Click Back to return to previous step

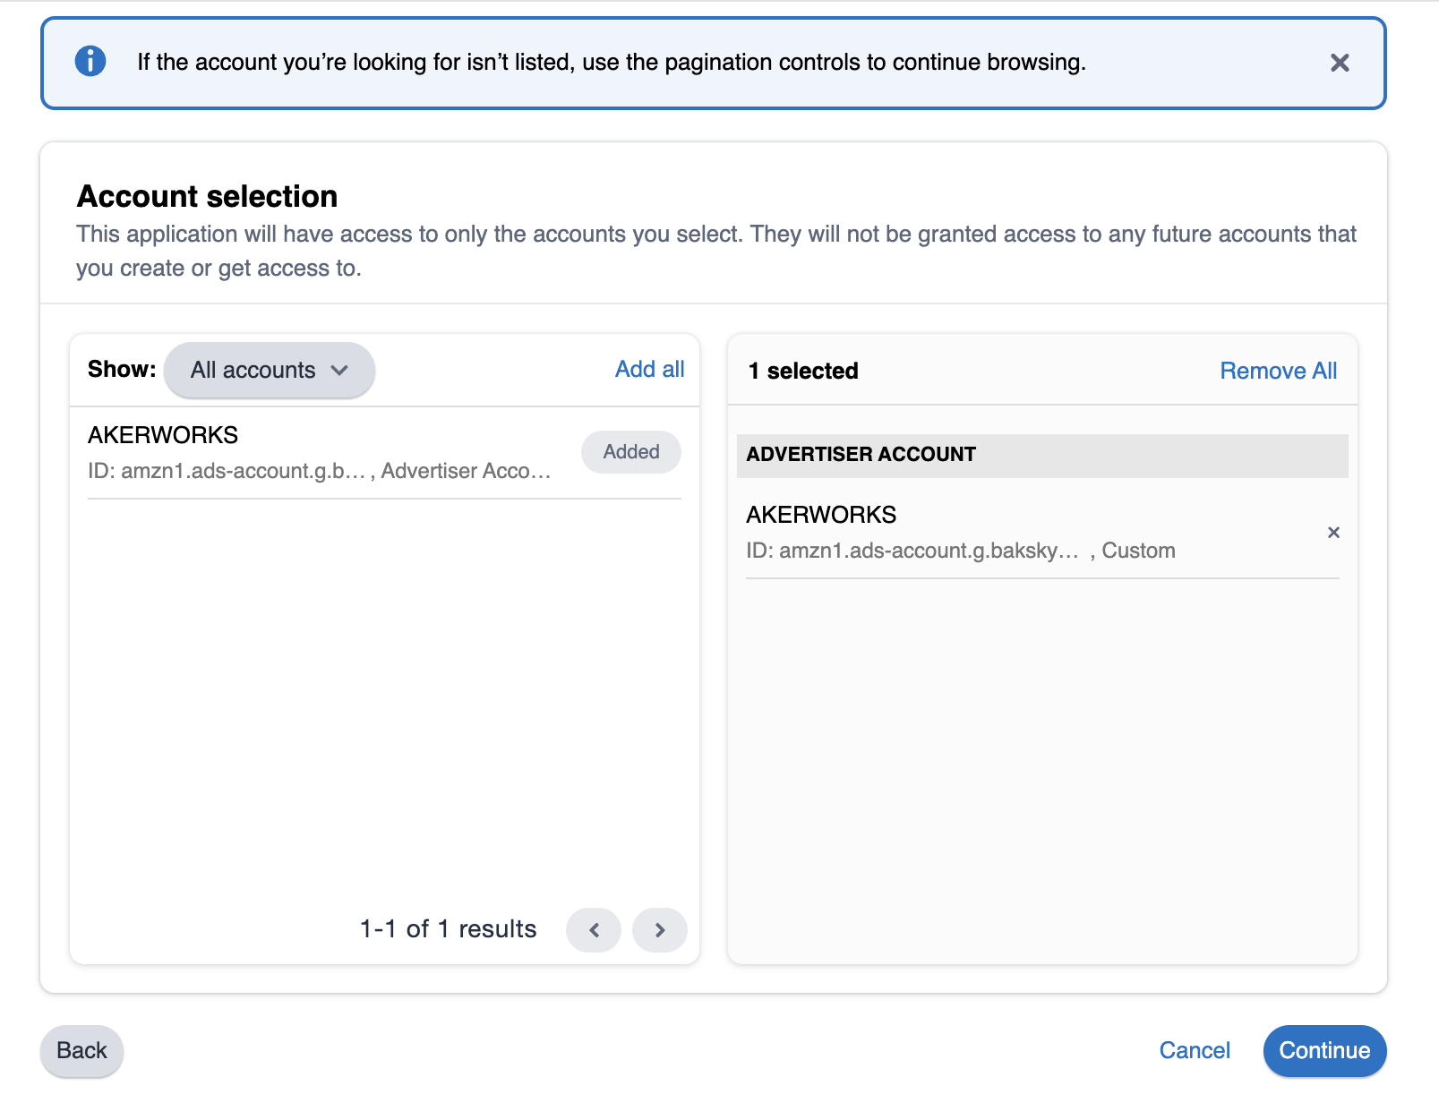pyautogui.click(x=81, y=1050)
